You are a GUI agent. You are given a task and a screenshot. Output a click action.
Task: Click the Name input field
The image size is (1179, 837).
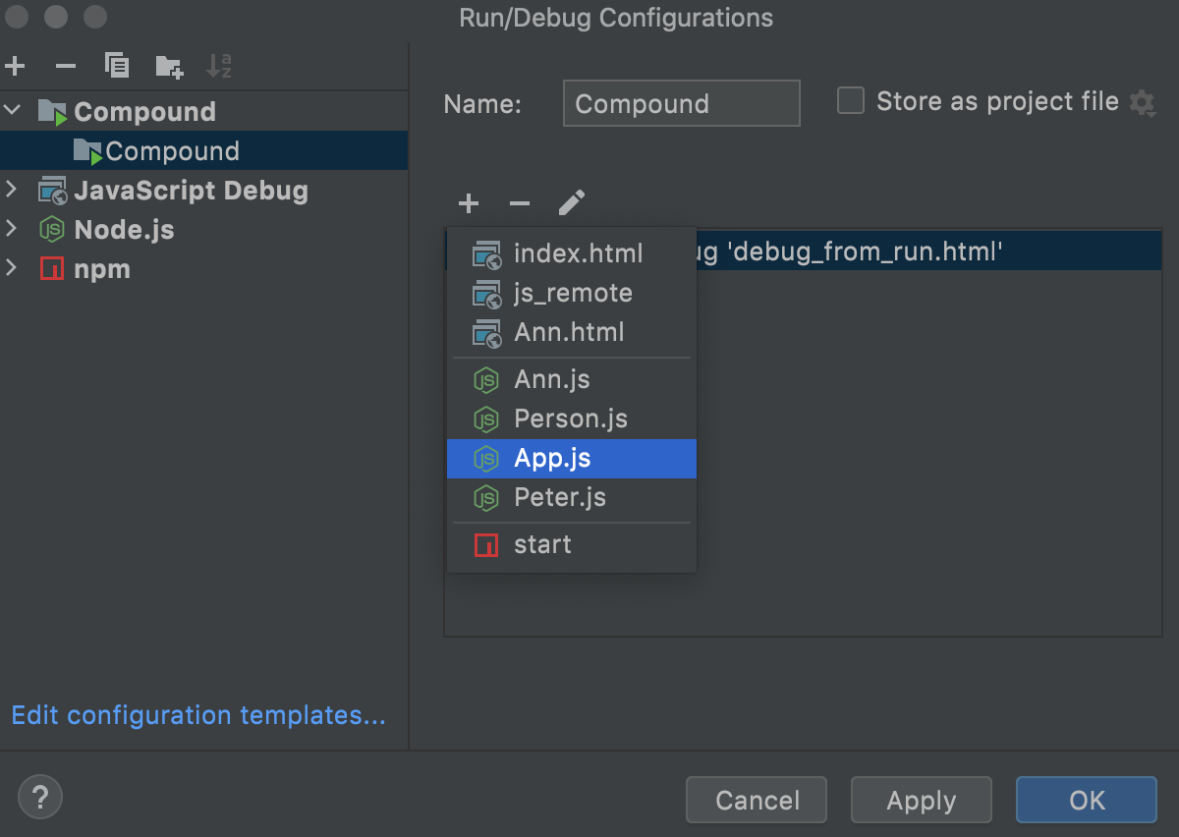point(682,103)
